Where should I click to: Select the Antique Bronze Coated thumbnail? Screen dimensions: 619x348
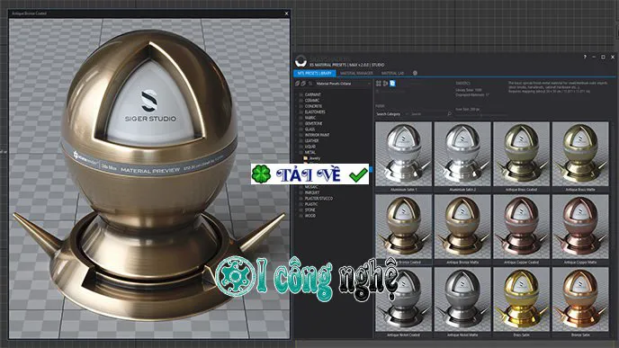click(403, 227)
